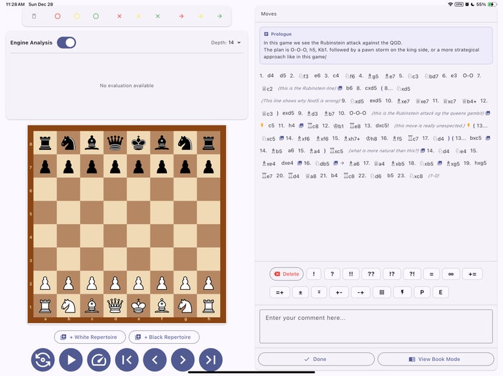Apply the =+ slight black advantage symbol
The width and height of the screenshot is (503, 376).
pos(280,292)
